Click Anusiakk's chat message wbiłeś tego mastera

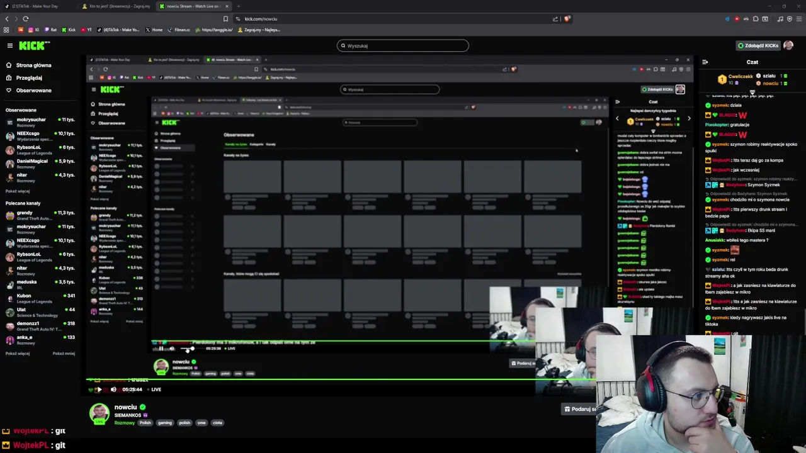(x=737, y=240)
